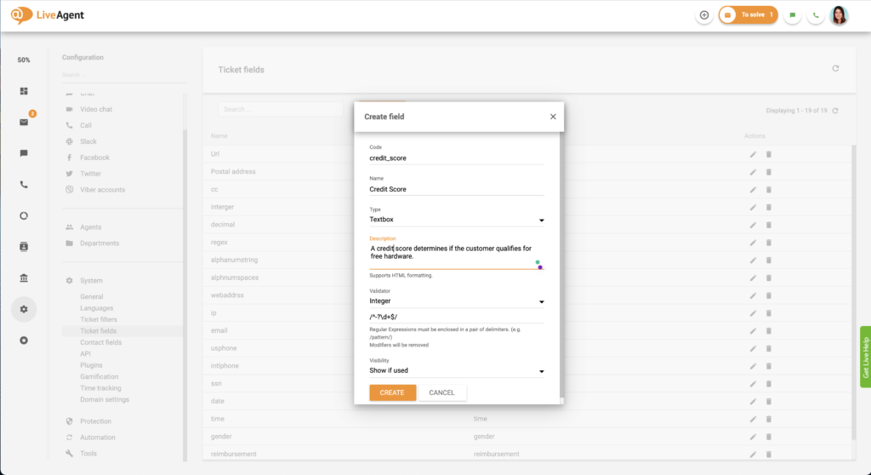The height and width of the screenshot is (475, 871).
Task: Open Departments in configuration menu
Action: pos(100,243)
